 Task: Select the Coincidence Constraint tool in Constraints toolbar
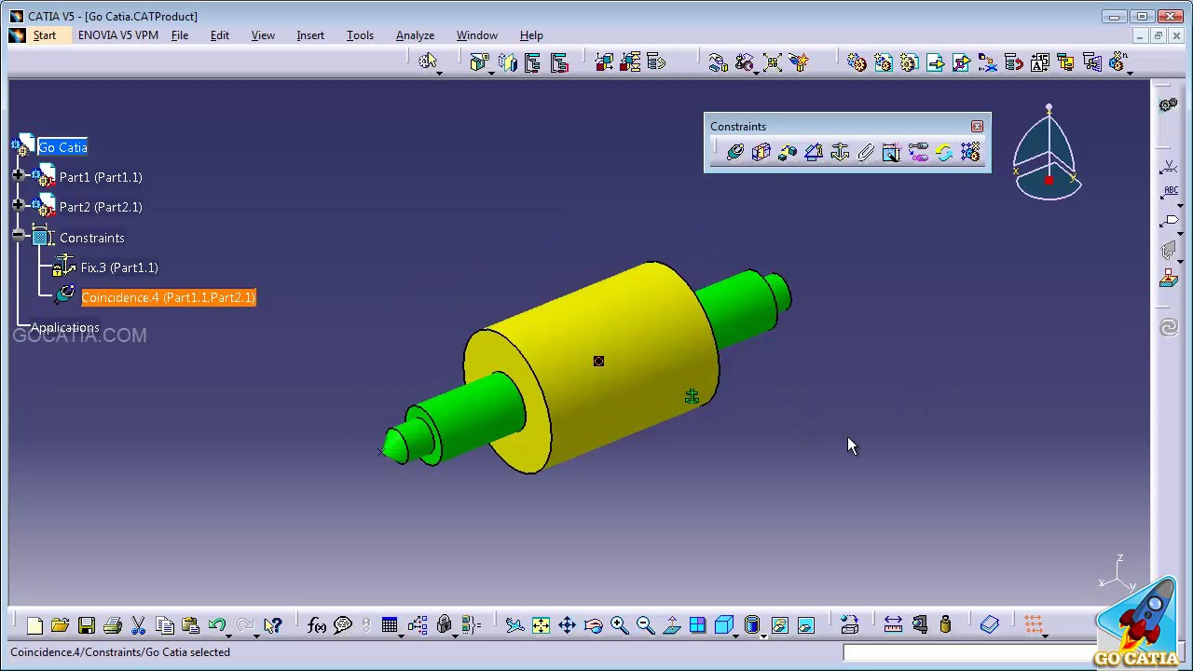coord(735,152)
